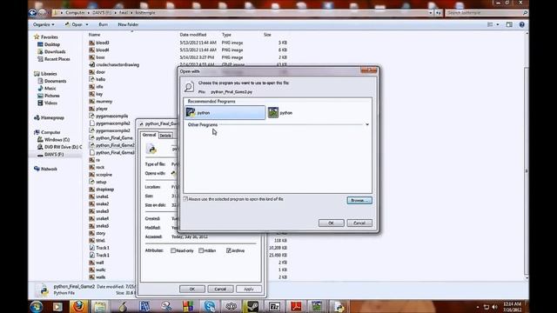The image size is (557, 313).
Task: Click the DVD RW Drive disc icon
Action: click(40, 147)
